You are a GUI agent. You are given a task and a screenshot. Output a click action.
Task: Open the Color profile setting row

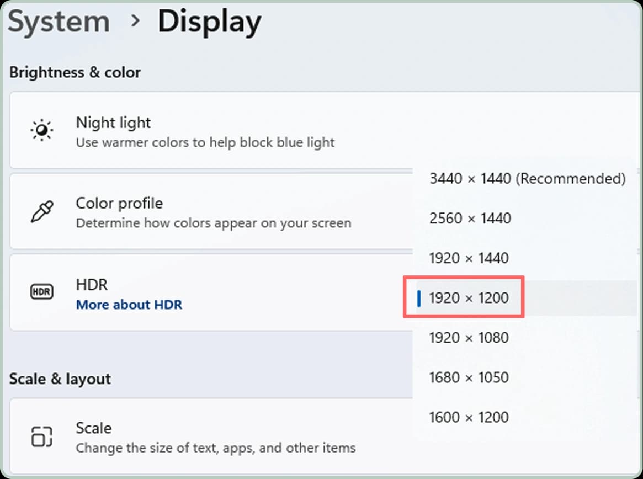(x=211, y=211)
